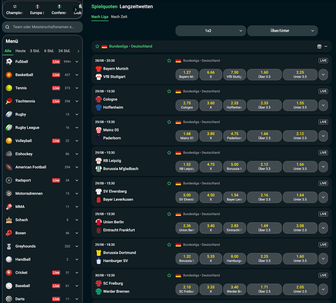Select the Basketball icon in sidebar

[x=9, y=75]
